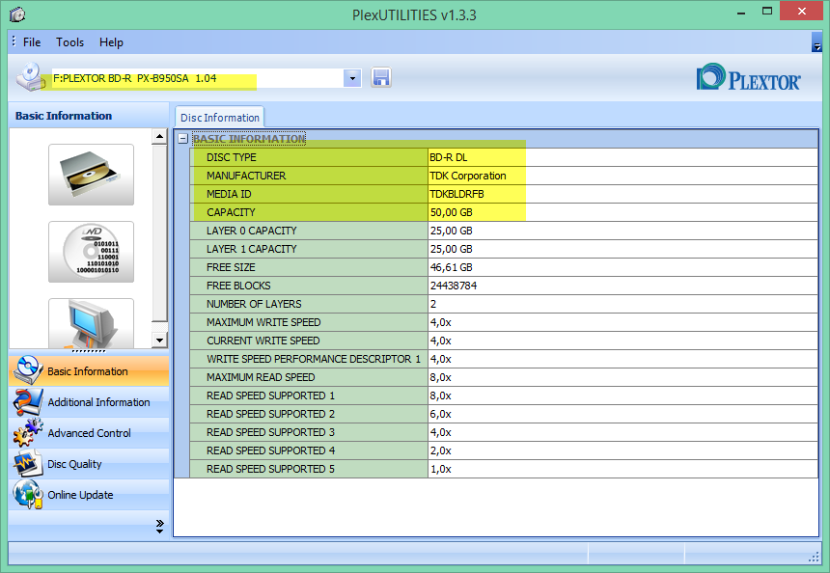Click the toolbar options arrow at menu bar end
Image resolution: width=830 pixels, height=573 pixels.
coord(816,43)
